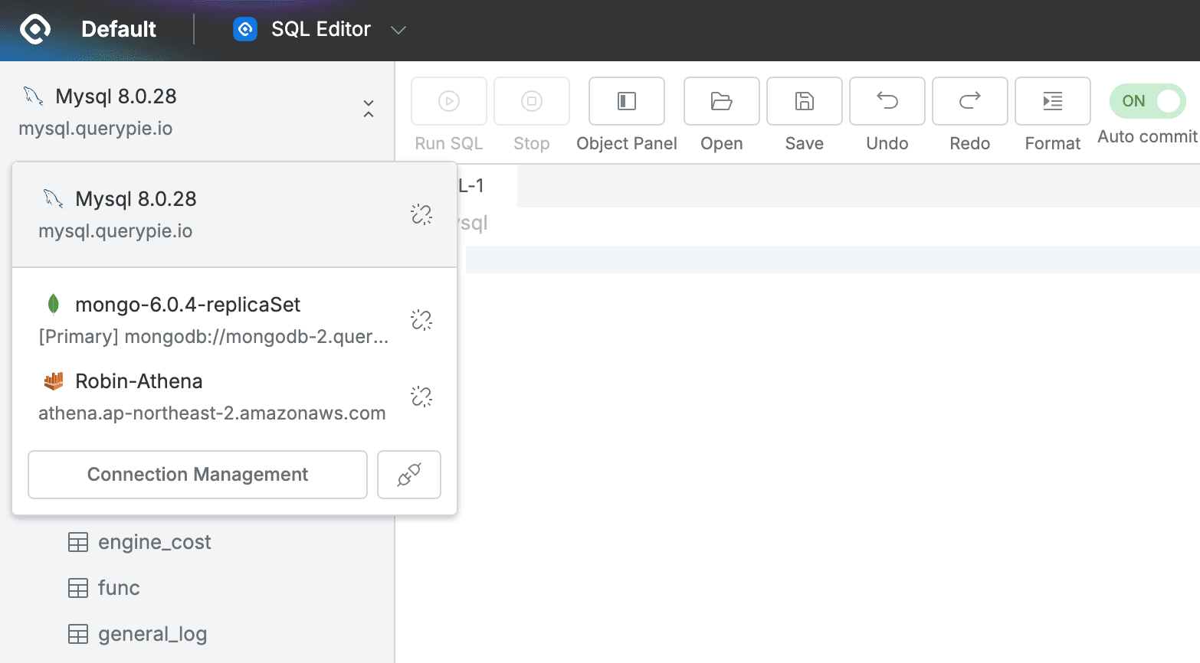Select the general_log table
The height and width of the screenshot is (663, 1200).
[152, 633]
